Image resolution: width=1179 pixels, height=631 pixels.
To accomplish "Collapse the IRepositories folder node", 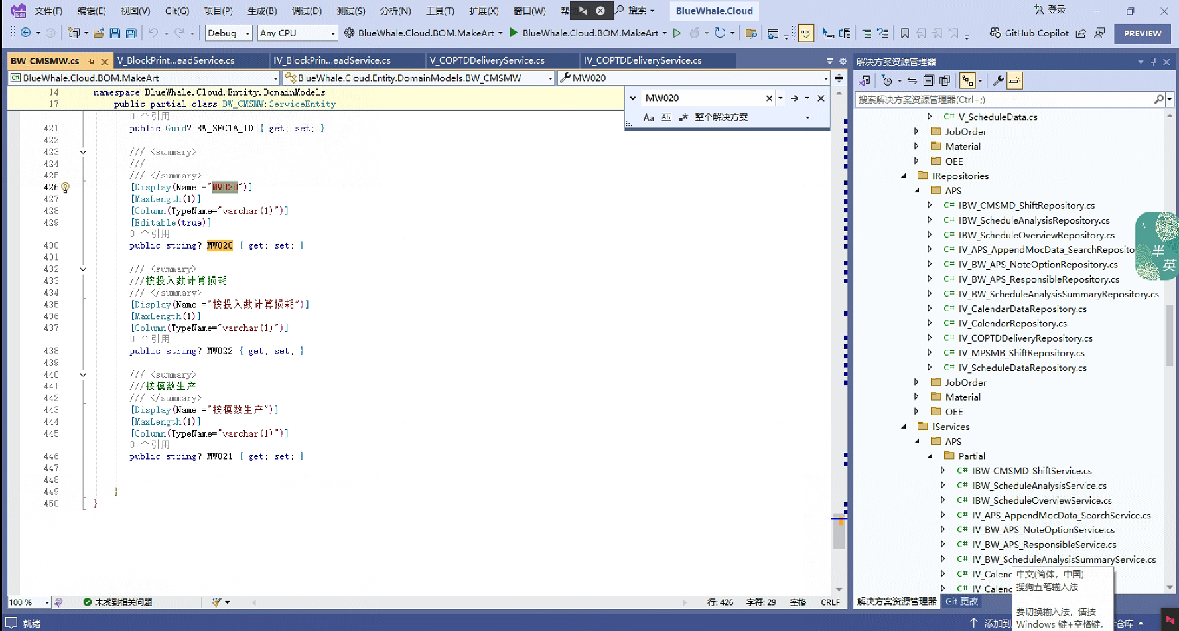I will point(904,176).
